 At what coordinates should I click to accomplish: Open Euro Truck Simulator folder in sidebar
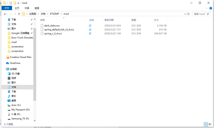(x=22, y=37)
